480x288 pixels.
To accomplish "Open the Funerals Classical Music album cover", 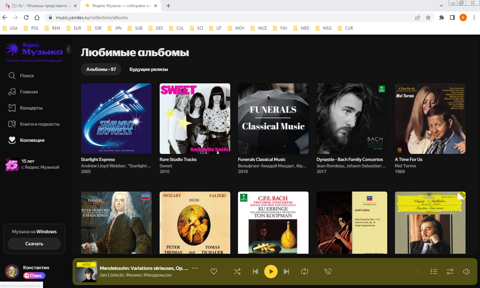I will point(273,119).
